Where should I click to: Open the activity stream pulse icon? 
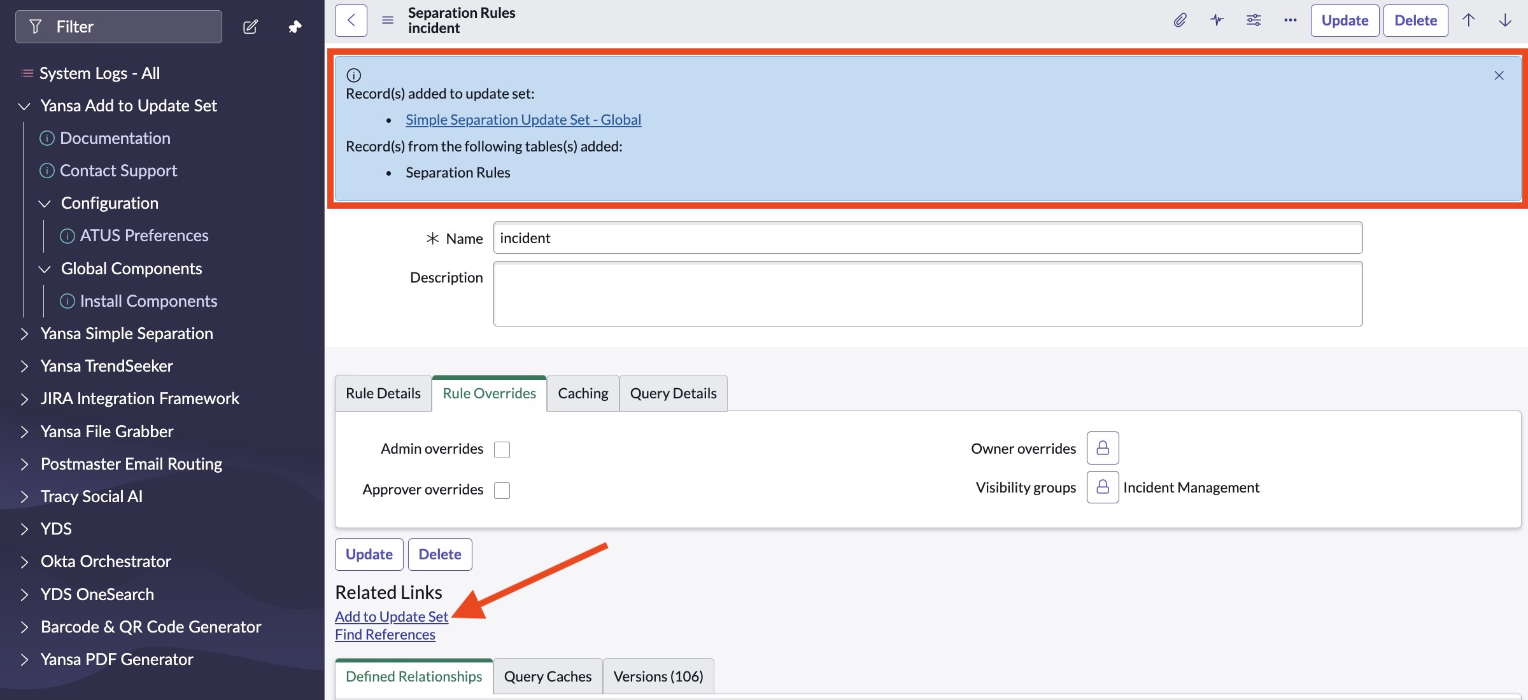click(x=1217, y=20)
